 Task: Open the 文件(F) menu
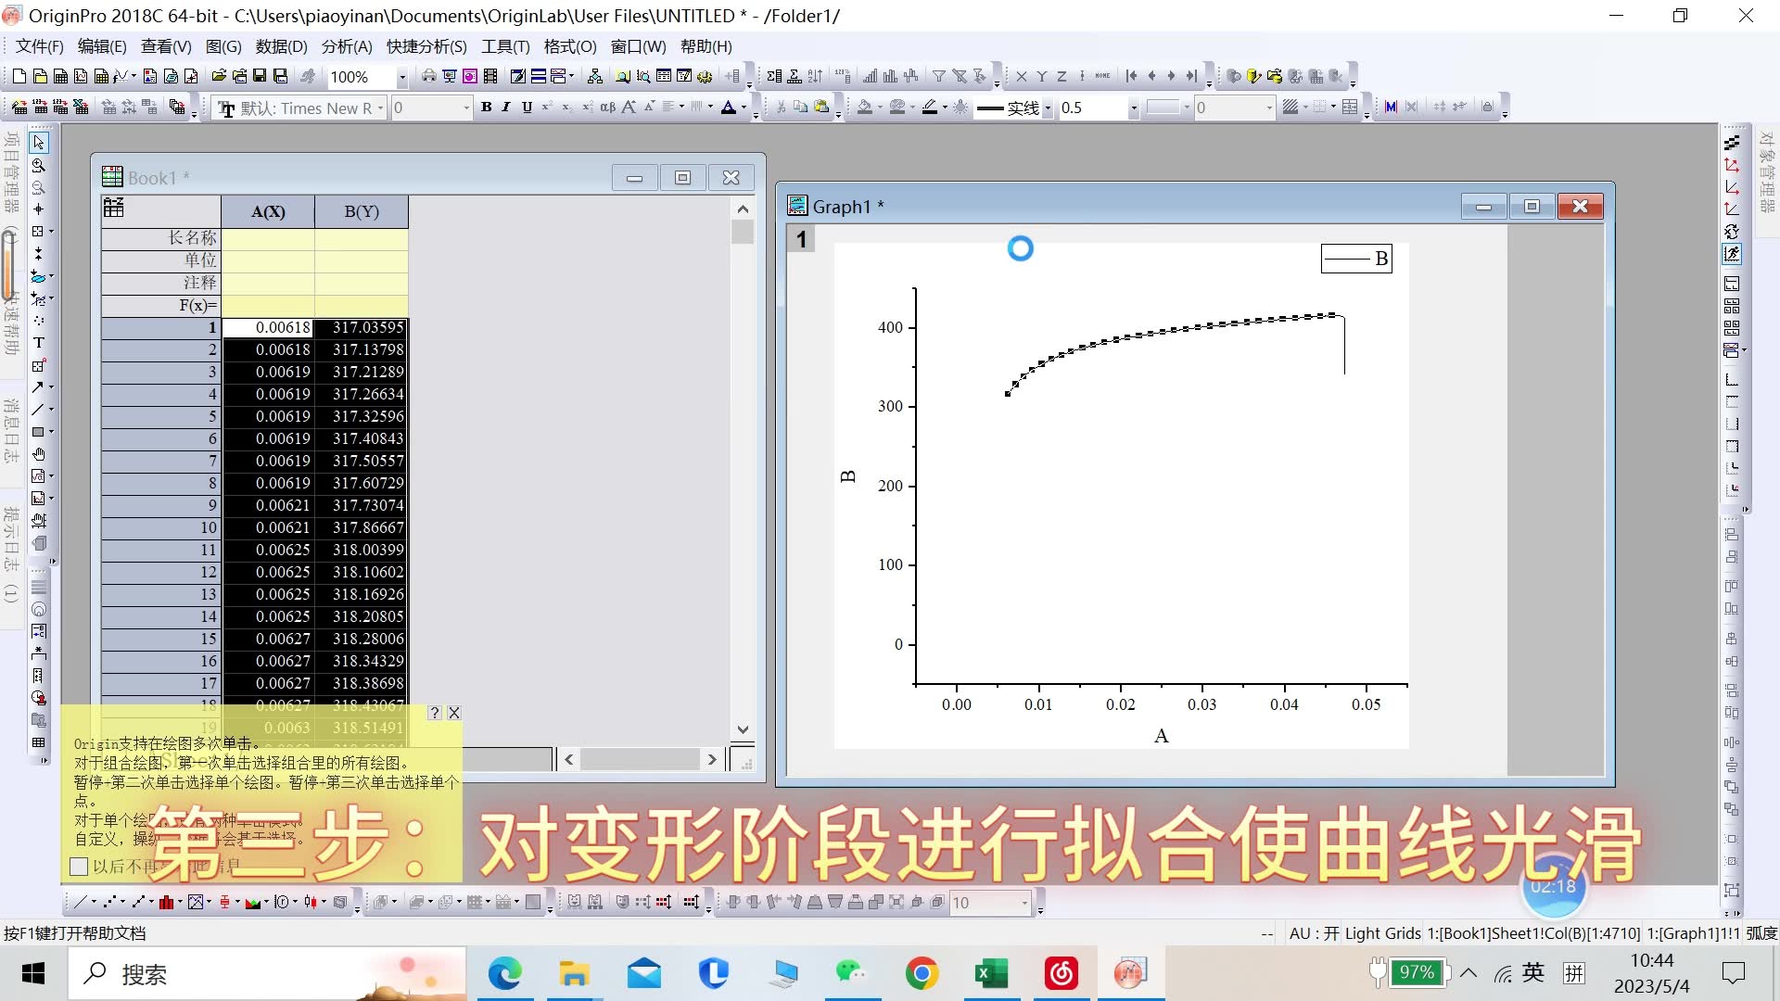click(40, 46)
